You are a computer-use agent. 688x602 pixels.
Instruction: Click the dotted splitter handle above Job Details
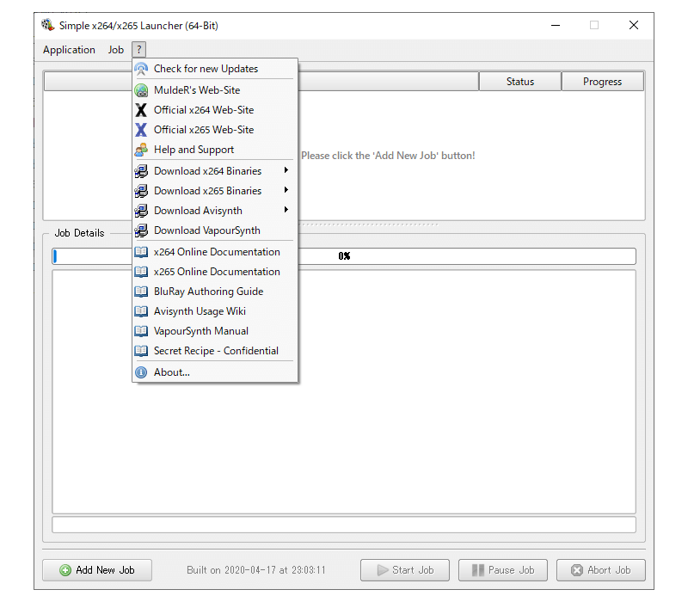(369, 224)
